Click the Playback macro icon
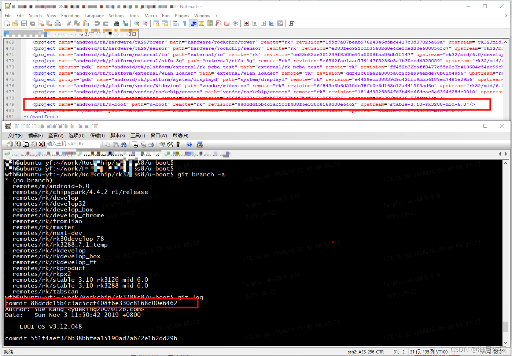The image size is (512, 356). pyautogui.click(x=263, y=23)
